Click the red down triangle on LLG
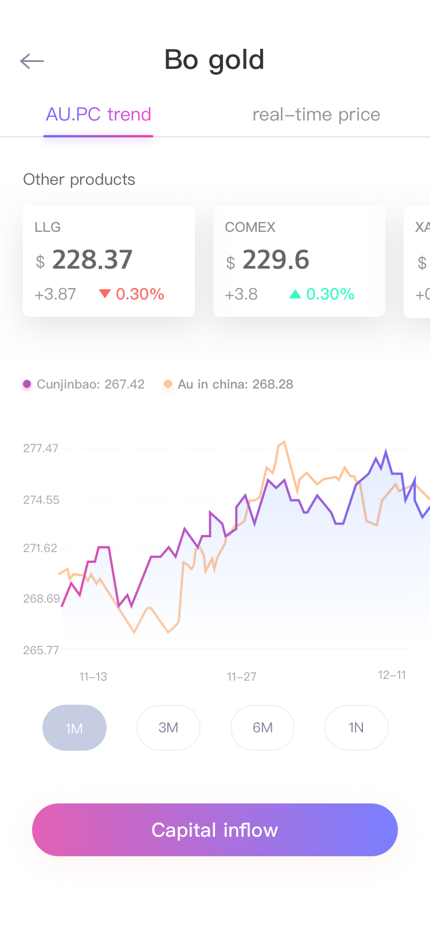Viewport: 430px width, 932px height. point(104,294)
